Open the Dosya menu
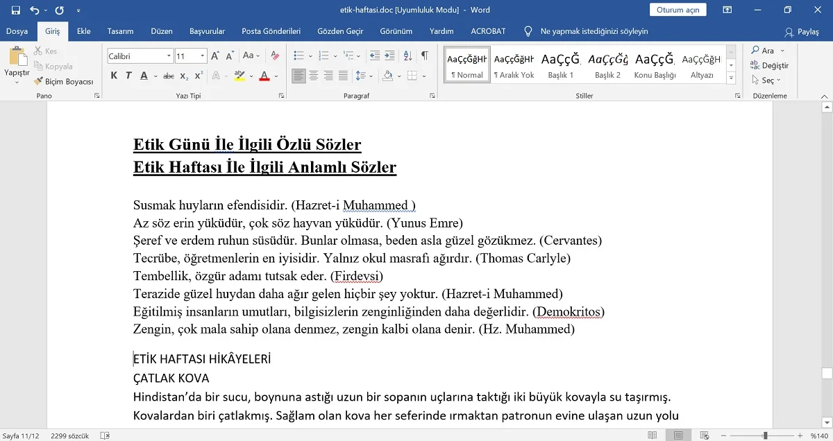The image size is (833, 441). pyautogui.click(x=17, y=31)
